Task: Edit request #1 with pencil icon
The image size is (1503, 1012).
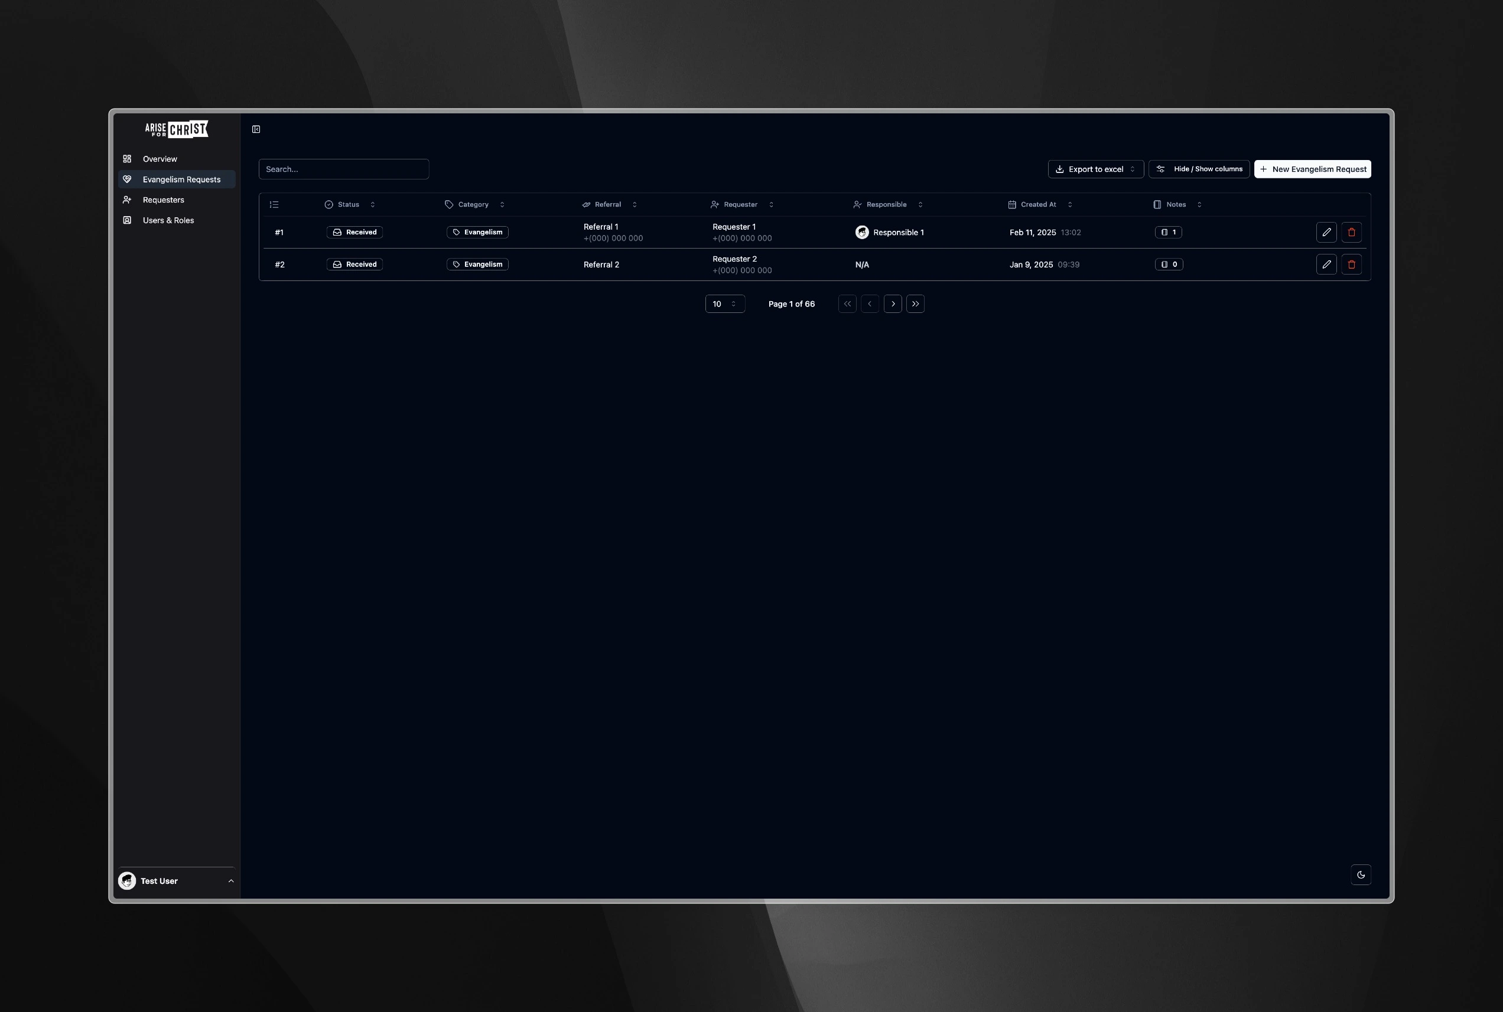Action: pos(1327,233)
